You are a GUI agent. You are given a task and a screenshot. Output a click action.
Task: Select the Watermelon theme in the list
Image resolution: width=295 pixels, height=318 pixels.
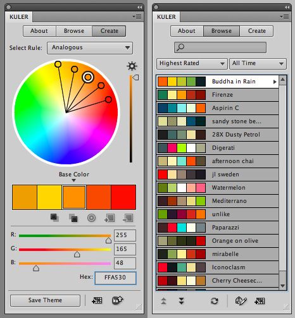coord(218,188)
